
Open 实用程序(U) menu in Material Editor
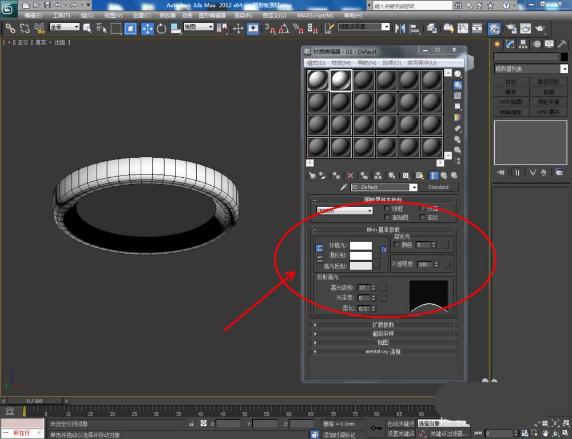point(422,63)
